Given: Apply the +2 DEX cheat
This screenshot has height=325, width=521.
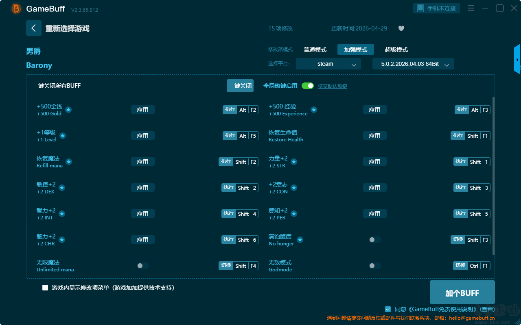Looking at the screenshot, I should 143,188.
